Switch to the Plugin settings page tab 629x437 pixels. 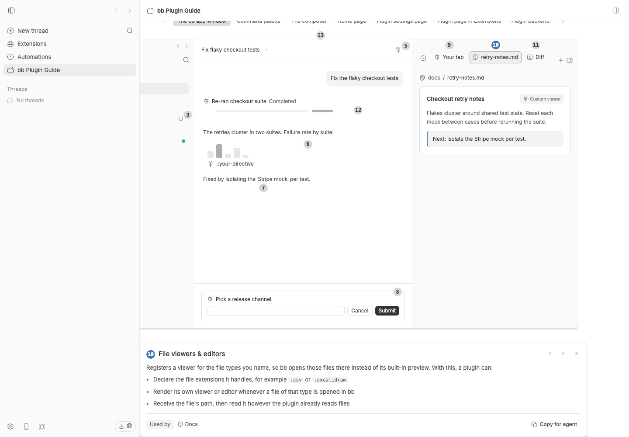click(x=401, y=21)
